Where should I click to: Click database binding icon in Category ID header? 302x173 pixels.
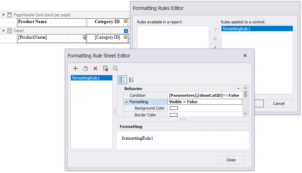[x=125, y=21]
